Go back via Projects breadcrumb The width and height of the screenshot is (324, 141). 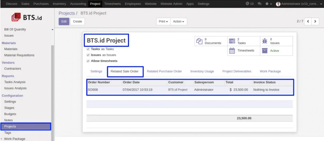pos(67,13)
